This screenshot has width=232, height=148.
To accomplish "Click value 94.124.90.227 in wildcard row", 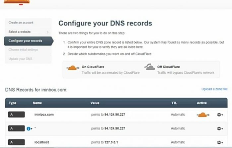I will (115, 128).
